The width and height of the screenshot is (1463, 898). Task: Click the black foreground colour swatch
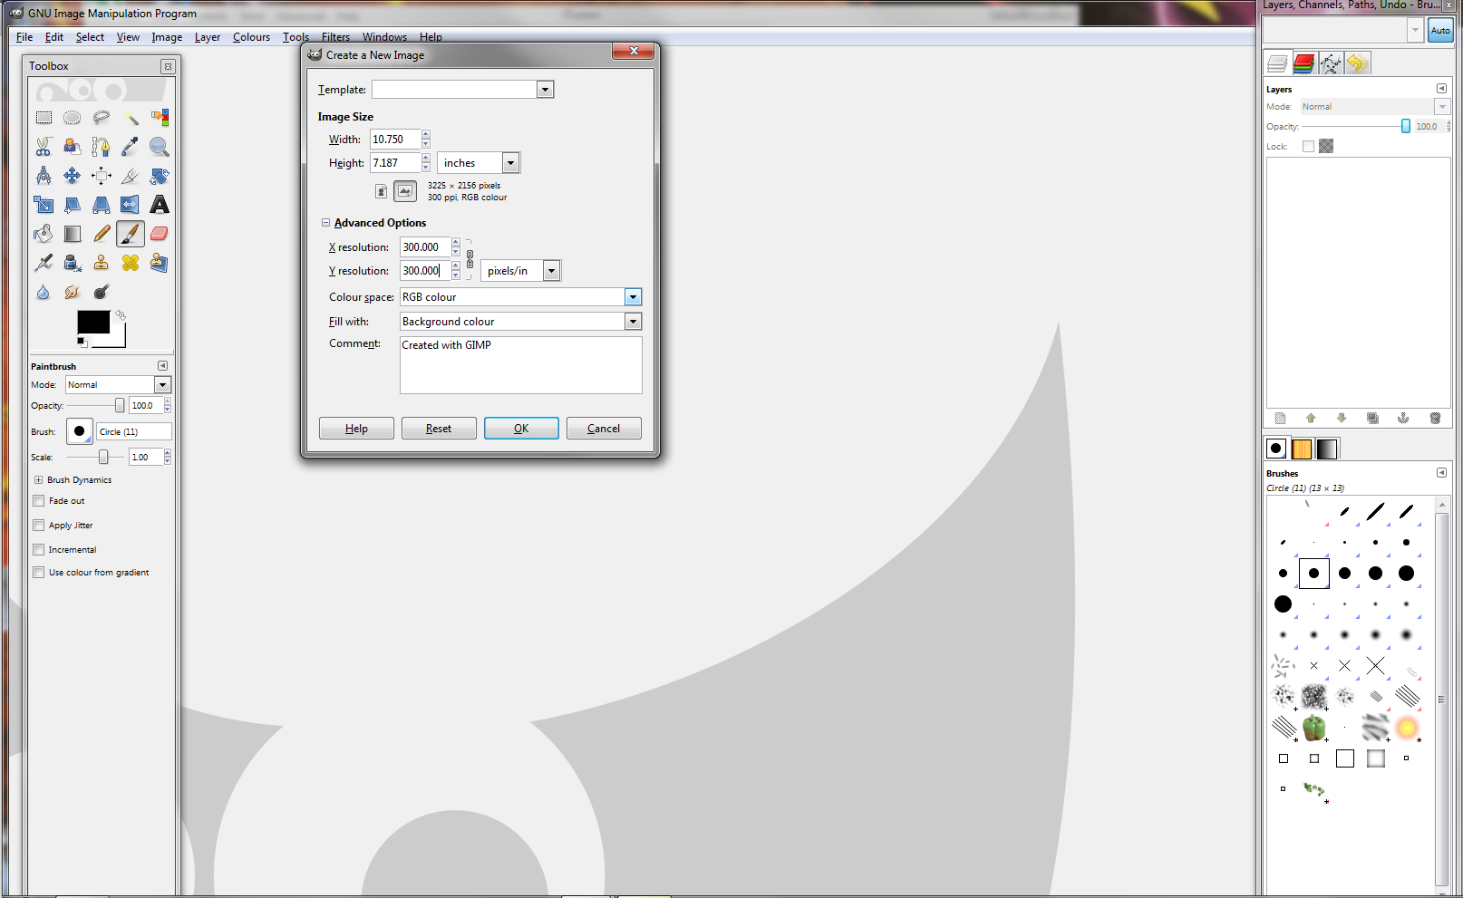(92, 322)
